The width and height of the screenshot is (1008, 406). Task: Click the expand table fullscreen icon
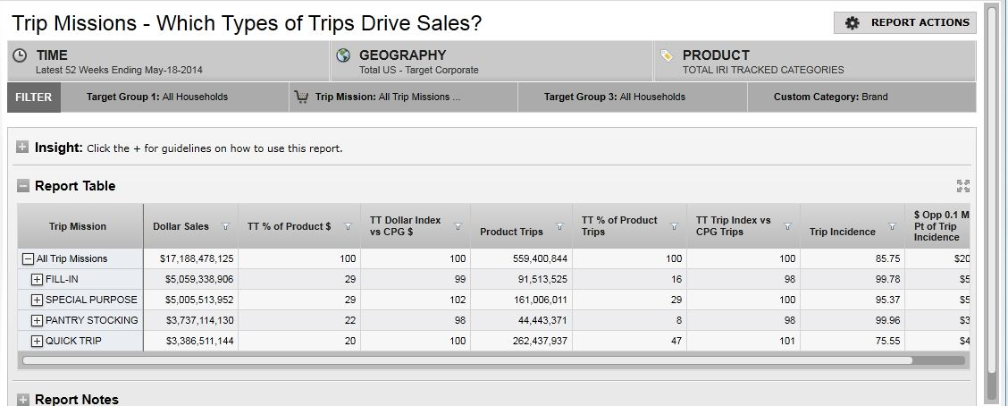tap(962, 186)
